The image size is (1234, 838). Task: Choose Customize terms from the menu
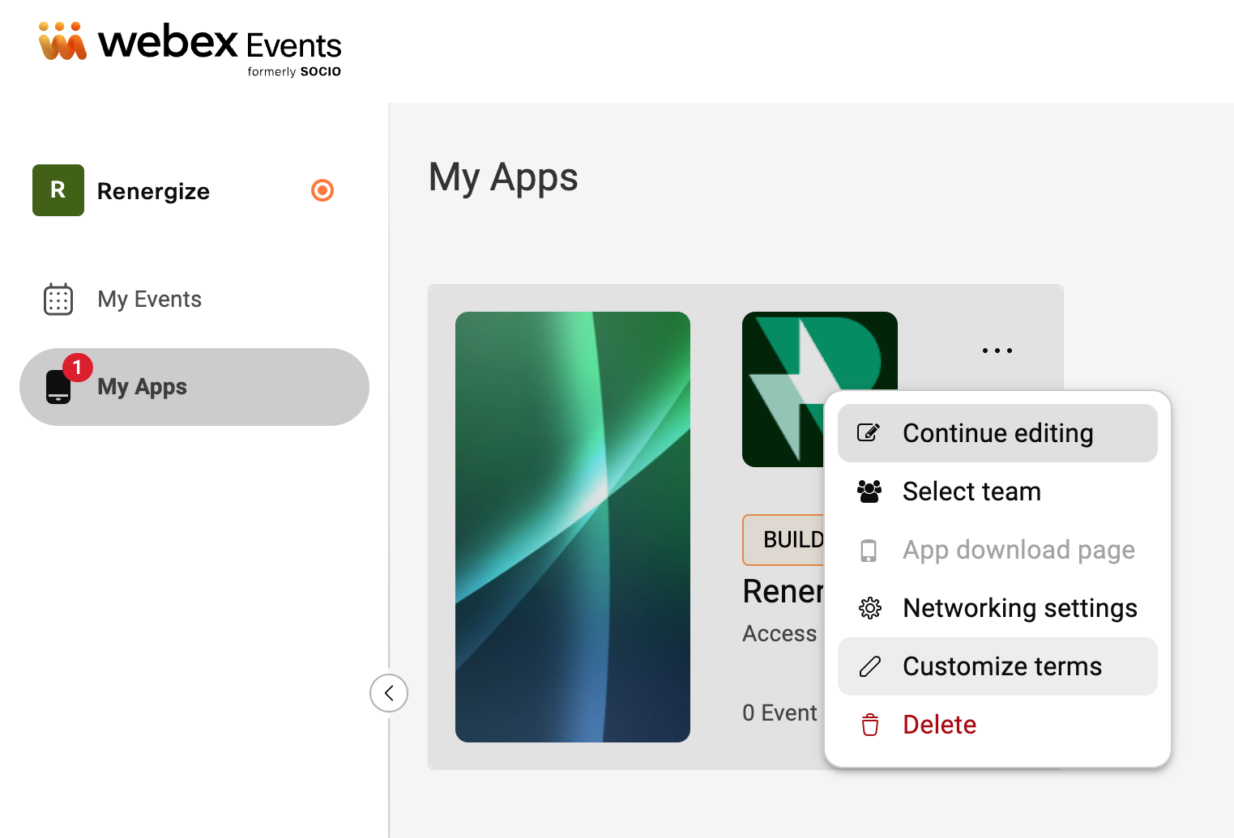pyautogui.click(x=997, y=666)
